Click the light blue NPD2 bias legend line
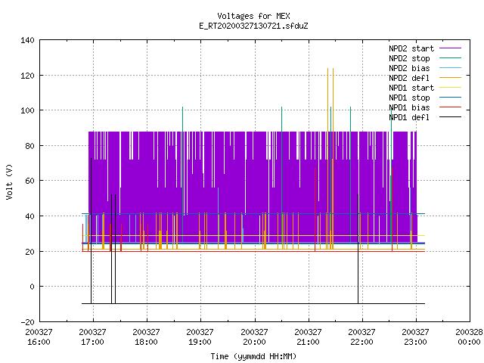 (x=451, y=67)
